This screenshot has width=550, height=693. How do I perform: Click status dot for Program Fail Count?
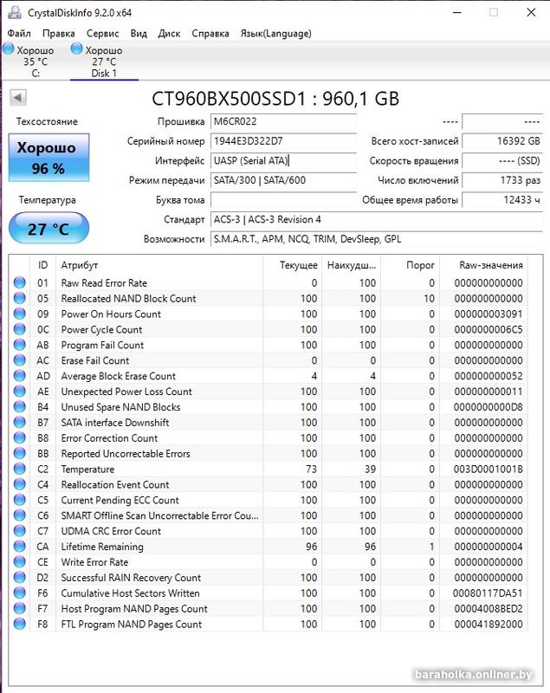pos(19,345)
